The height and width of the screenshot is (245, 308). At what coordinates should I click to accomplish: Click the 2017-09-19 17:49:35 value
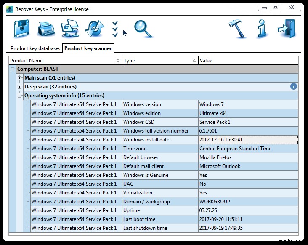[x=248, y=228]
